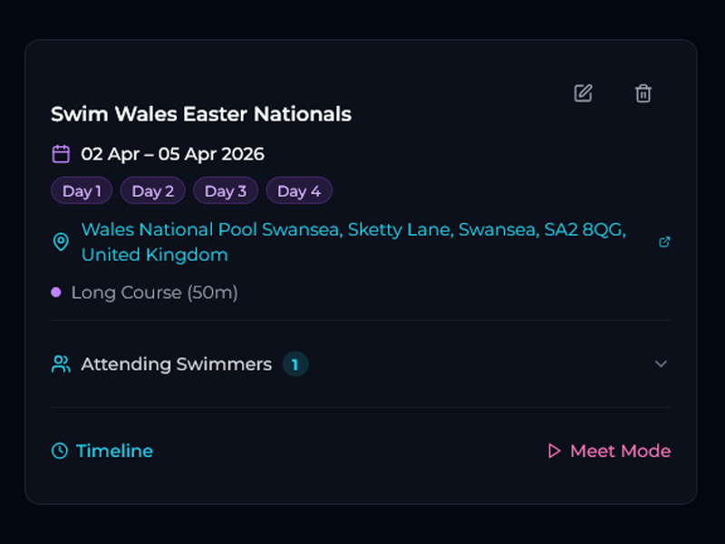Start Meet Mode

click(609, 451)
